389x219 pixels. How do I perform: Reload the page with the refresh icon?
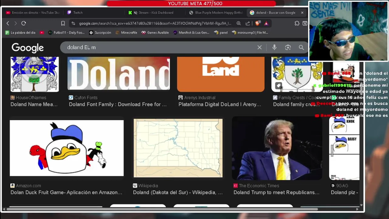click(24, 23)
